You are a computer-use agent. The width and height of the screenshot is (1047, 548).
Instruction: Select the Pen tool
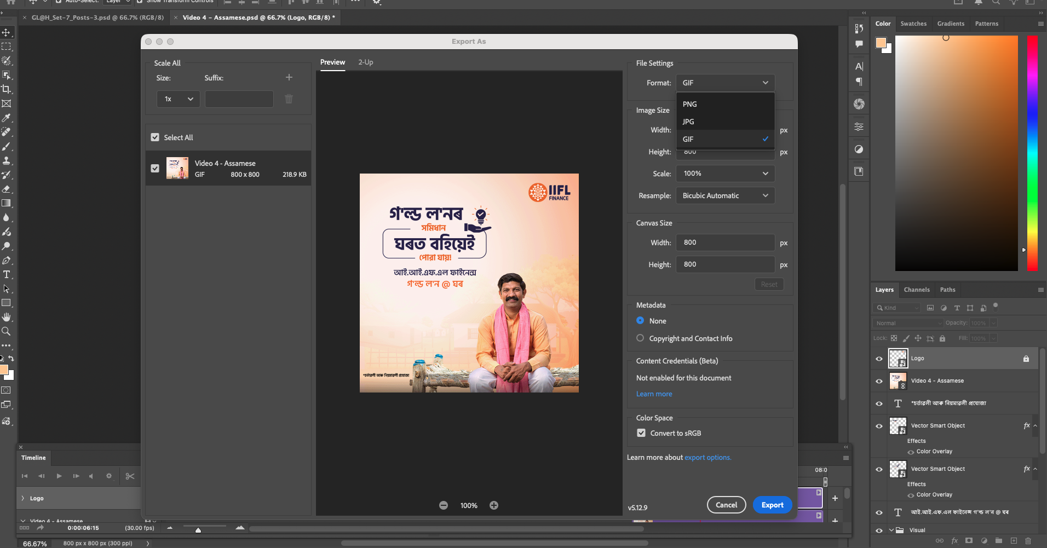click(7, 260)
